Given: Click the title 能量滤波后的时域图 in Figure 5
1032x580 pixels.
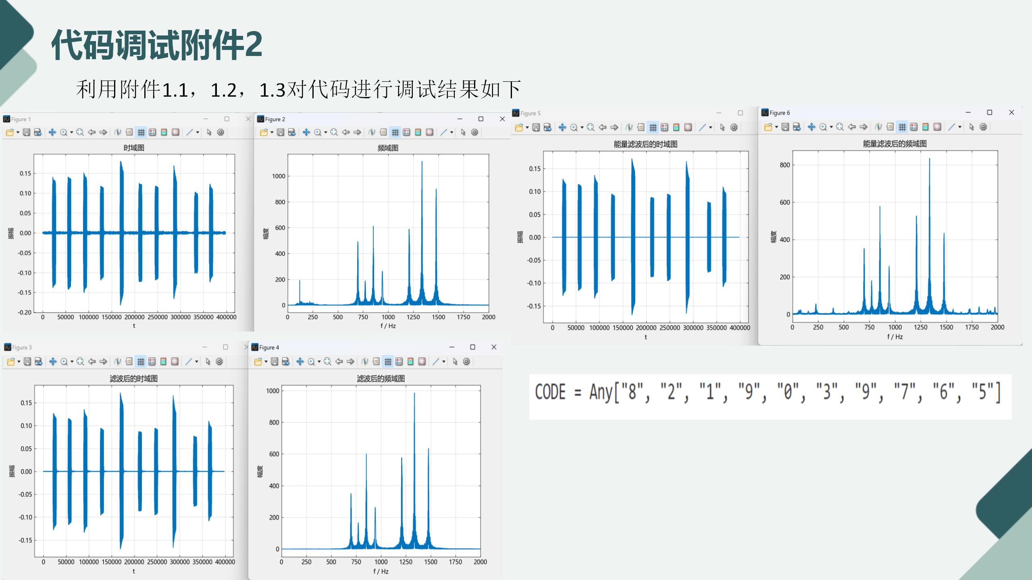Looking at the screenshot, I should (645, 144).
